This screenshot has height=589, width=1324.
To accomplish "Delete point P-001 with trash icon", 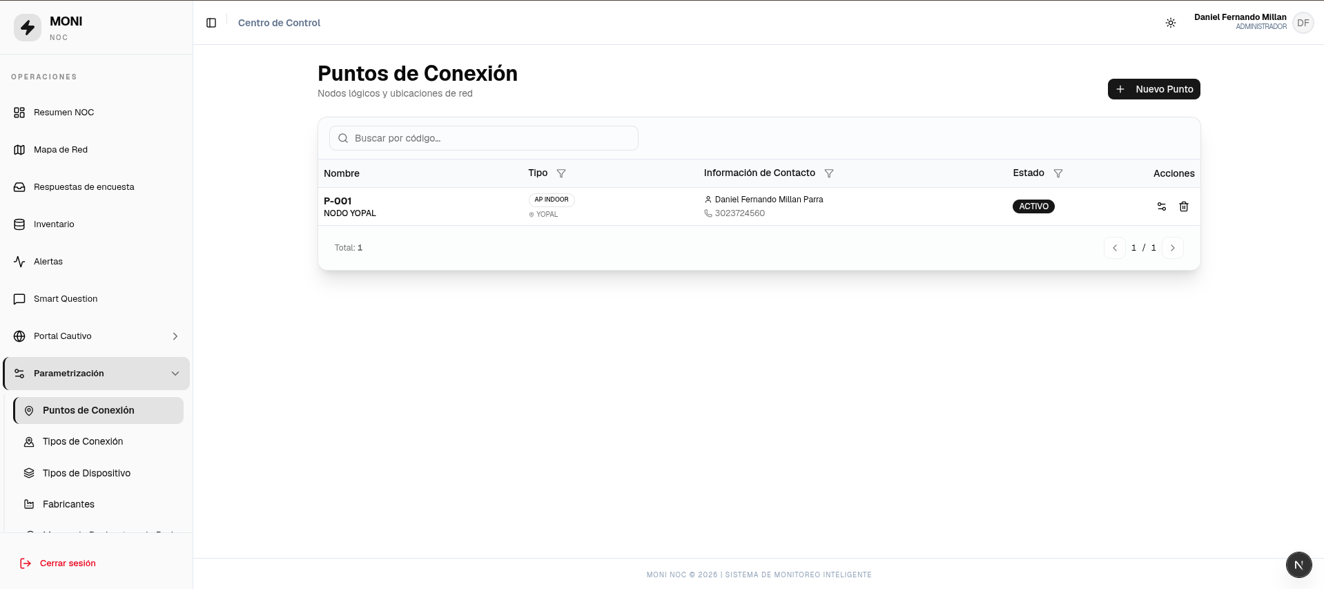I will point(1184,206).
